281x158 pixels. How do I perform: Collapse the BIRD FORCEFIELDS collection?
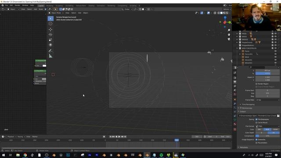pos(237,48)
